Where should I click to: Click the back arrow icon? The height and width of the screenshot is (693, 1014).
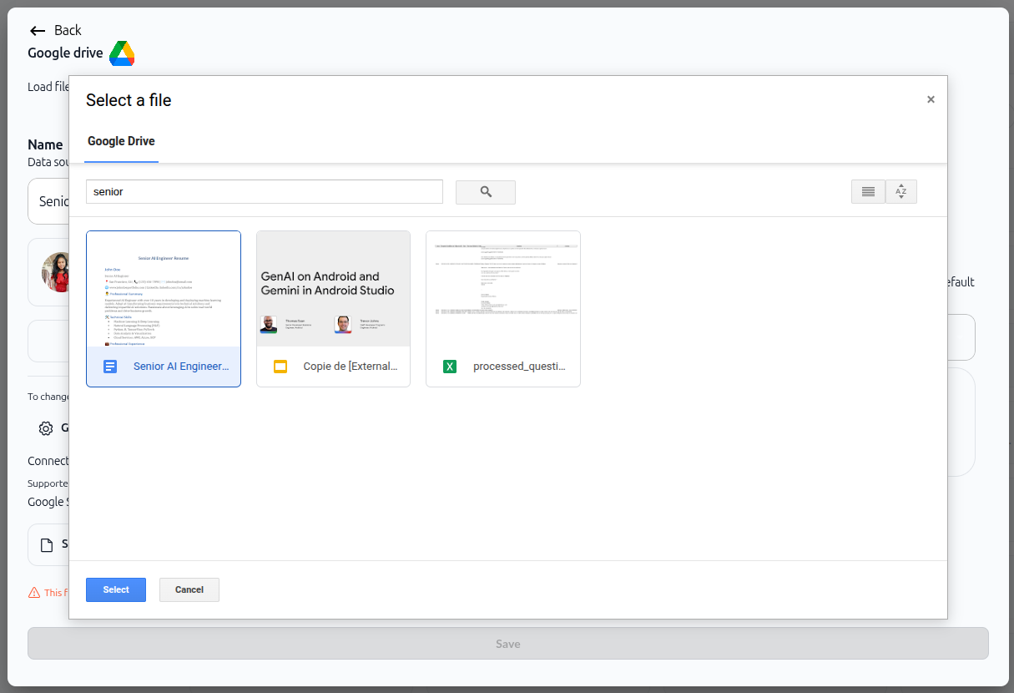click(38, 31)
